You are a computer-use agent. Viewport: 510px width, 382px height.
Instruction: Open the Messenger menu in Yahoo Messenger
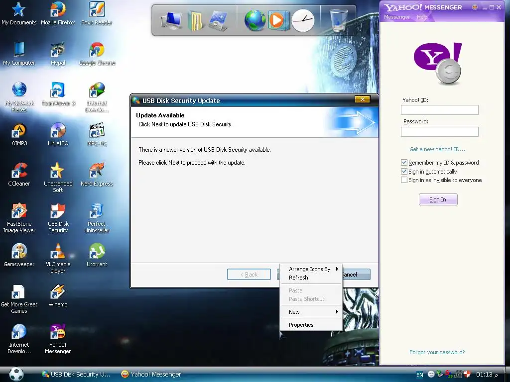tap(396, 17)
